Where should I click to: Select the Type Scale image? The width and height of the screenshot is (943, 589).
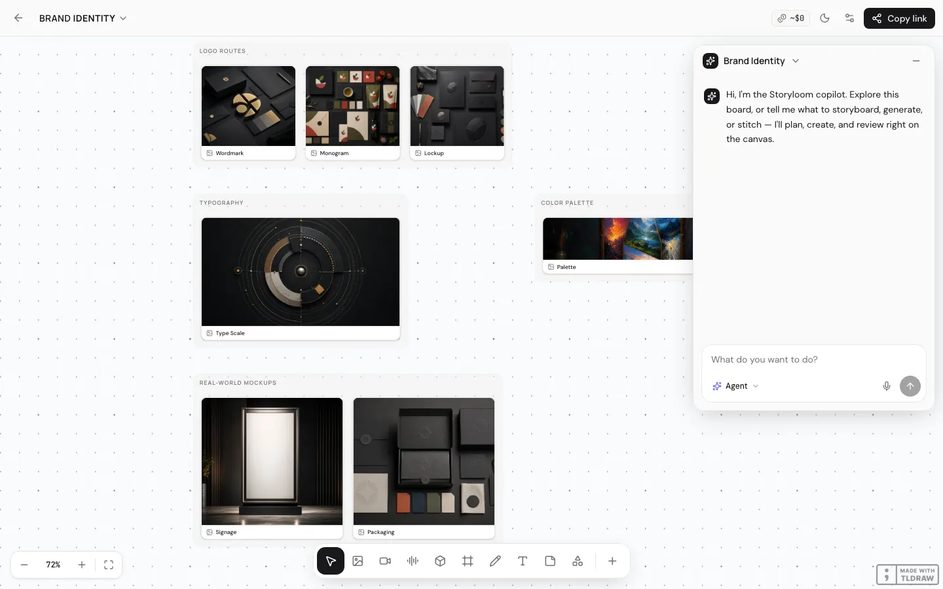tap(301, 272)
